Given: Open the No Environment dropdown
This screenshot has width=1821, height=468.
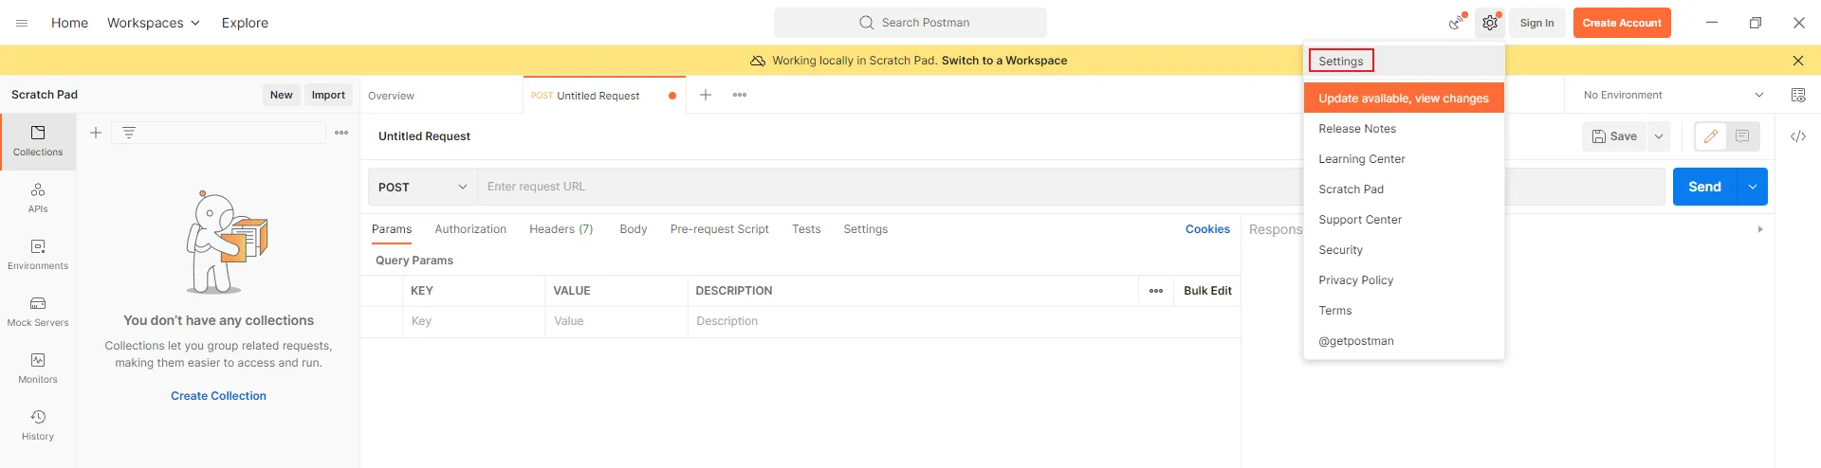Looking at the screenshot, I should [1674, 95].
